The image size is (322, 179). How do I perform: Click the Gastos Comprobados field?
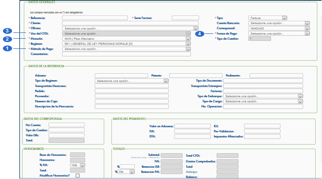pyautogui.click(x=228, y=162)
